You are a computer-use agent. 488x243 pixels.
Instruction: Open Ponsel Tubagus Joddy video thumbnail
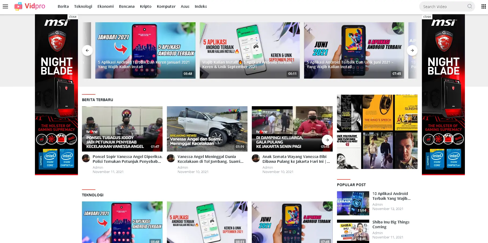122,129
